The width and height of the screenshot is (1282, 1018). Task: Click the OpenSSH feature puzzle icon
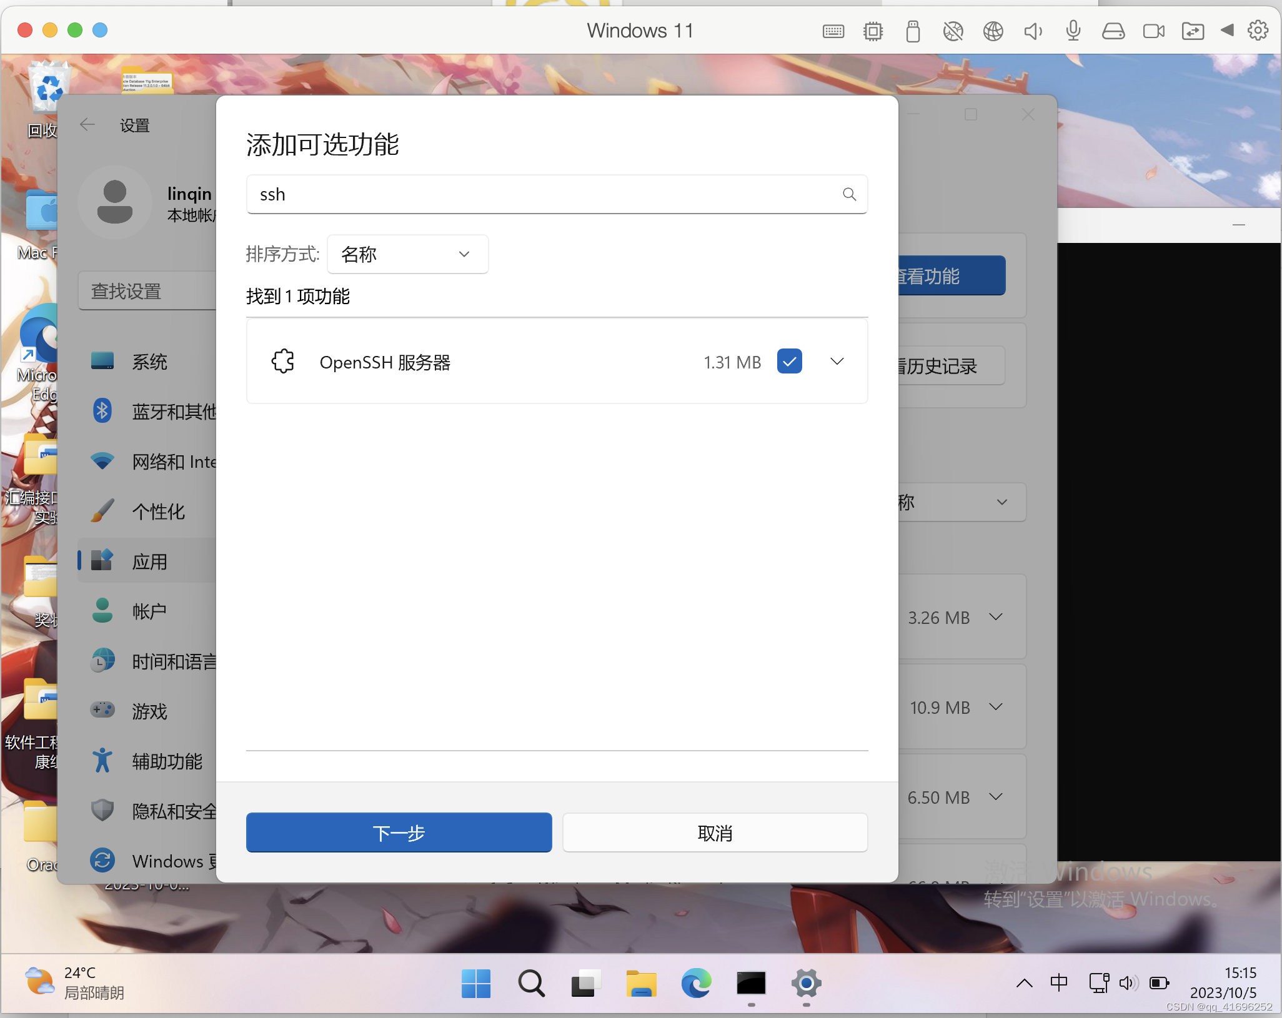[283, 361]
